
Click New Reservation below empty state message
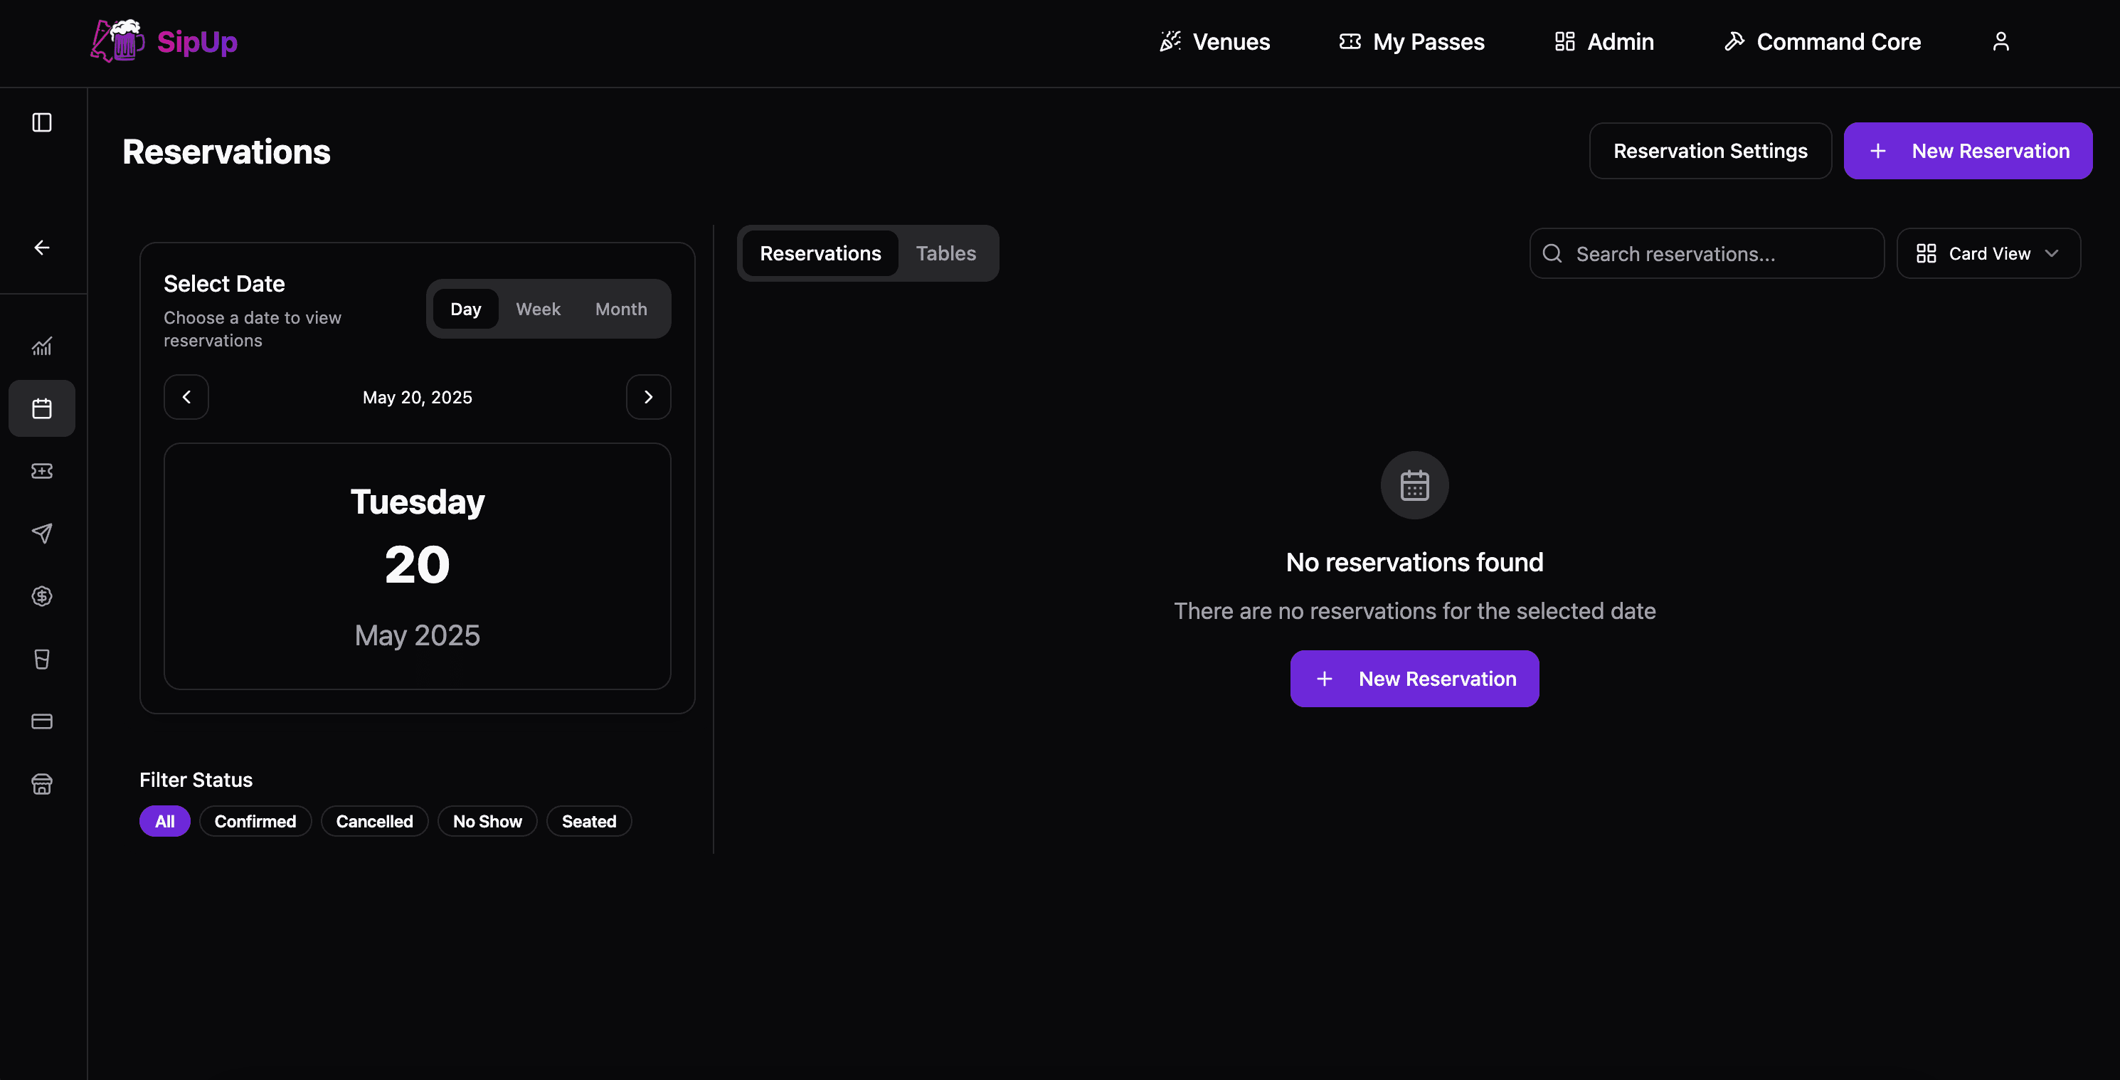tap(1414, 678)
